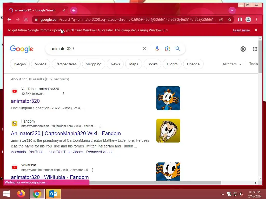Open the Chrome profile avatar
The image size is (266, 199).
pos(248,19)
